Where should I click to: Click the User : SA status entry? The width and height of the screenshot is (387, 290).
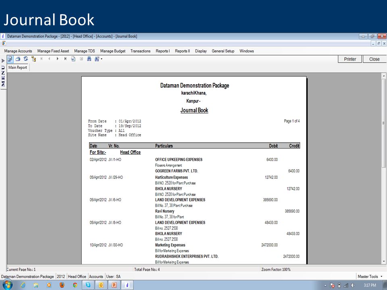coord(113,276)
